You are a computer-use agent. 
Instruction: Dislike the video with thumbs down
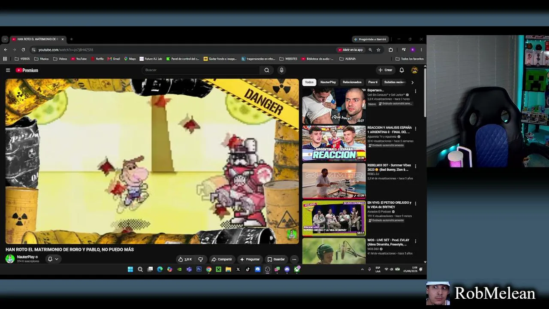click(x=200, y=259)
